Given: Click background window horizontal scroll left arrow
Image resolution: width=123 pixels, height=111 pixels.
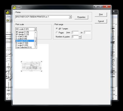Looking at the screenshot, I should tap(7, 98).
